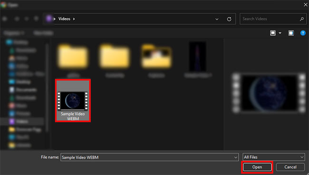This screenshot has height=175, width=309.
Task: Click the blue help question mark icon
Action: (303, 33)
